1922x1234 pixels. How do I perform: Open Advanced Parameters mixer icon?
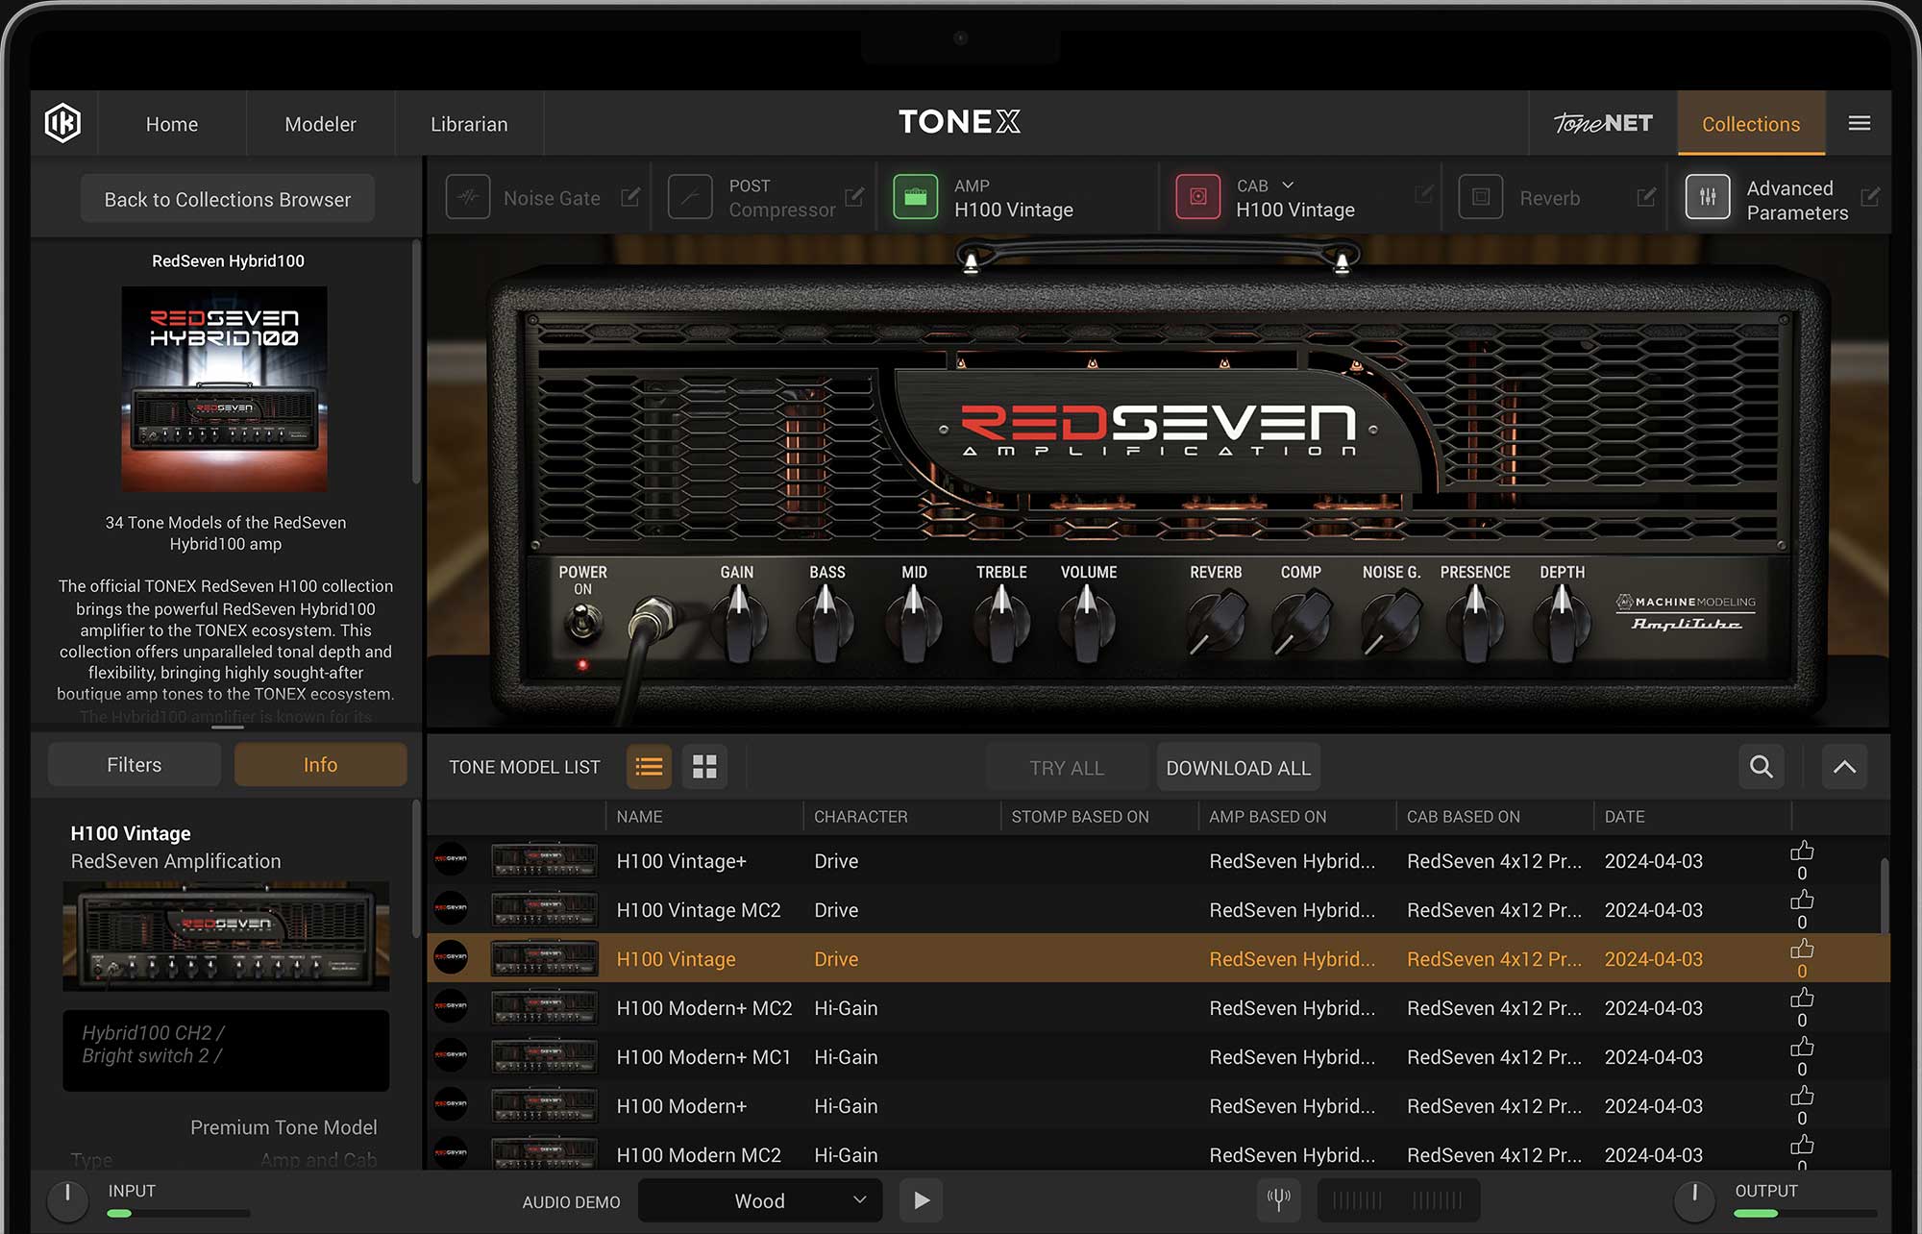point(1707,197)
